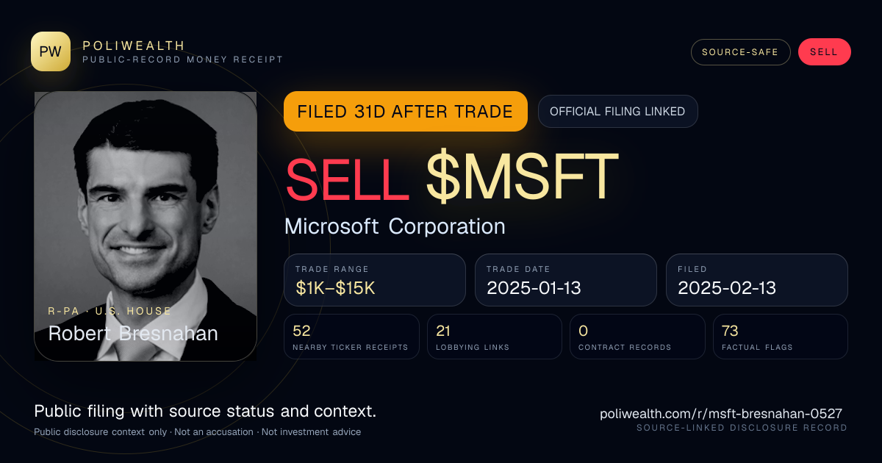Viewport: 882px width, 463px height.
Task: Open the 21 Lobbying Links tile
Action: click(495, 337)
